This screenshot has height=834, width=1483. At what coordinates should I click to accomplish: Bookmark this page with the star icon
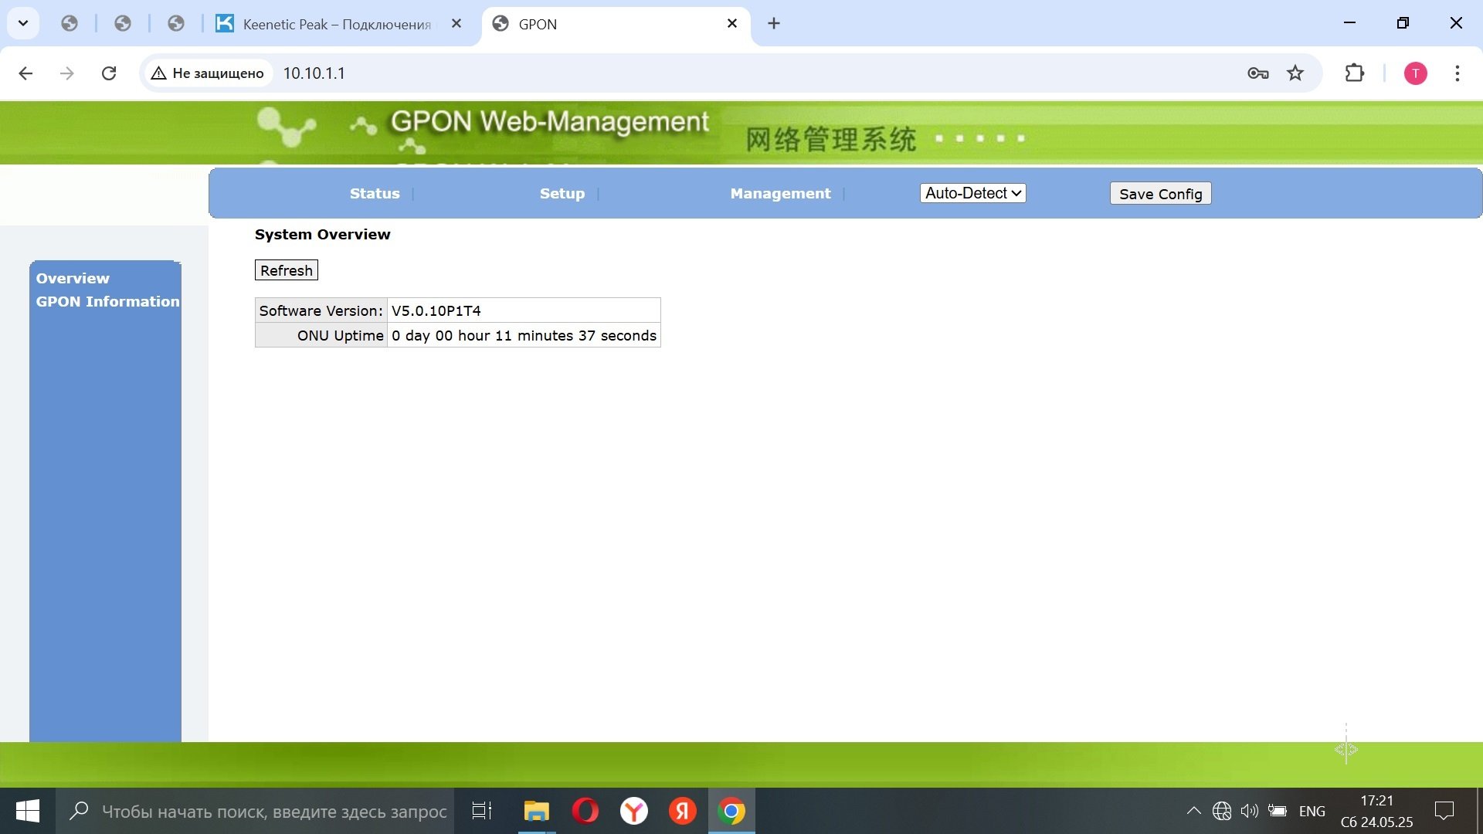1295,73
